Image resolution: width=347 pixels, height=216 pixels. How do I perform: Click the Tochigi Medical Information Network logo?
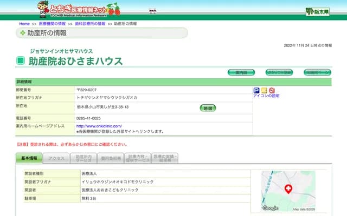tap(79, 9)
